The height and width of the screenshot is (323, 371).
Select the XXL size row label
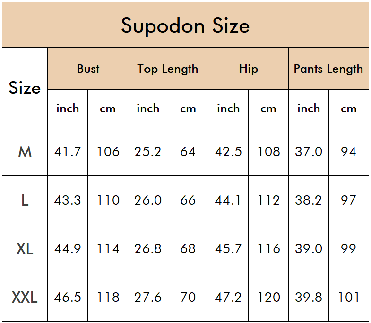tap(25, 297)
